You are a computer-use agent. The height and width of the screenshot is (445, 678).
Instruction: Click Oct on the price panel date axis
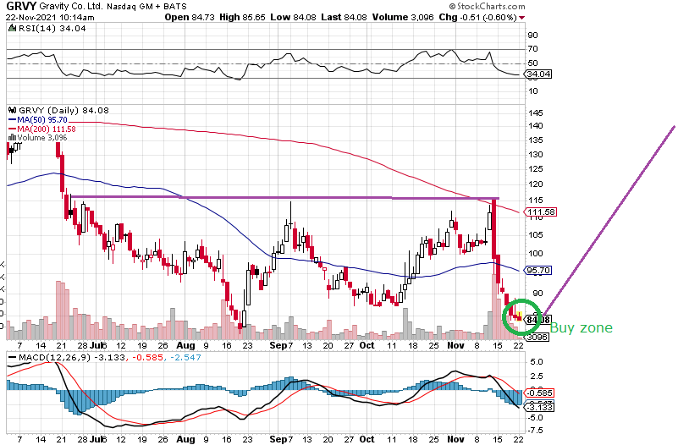coord(367,346)
